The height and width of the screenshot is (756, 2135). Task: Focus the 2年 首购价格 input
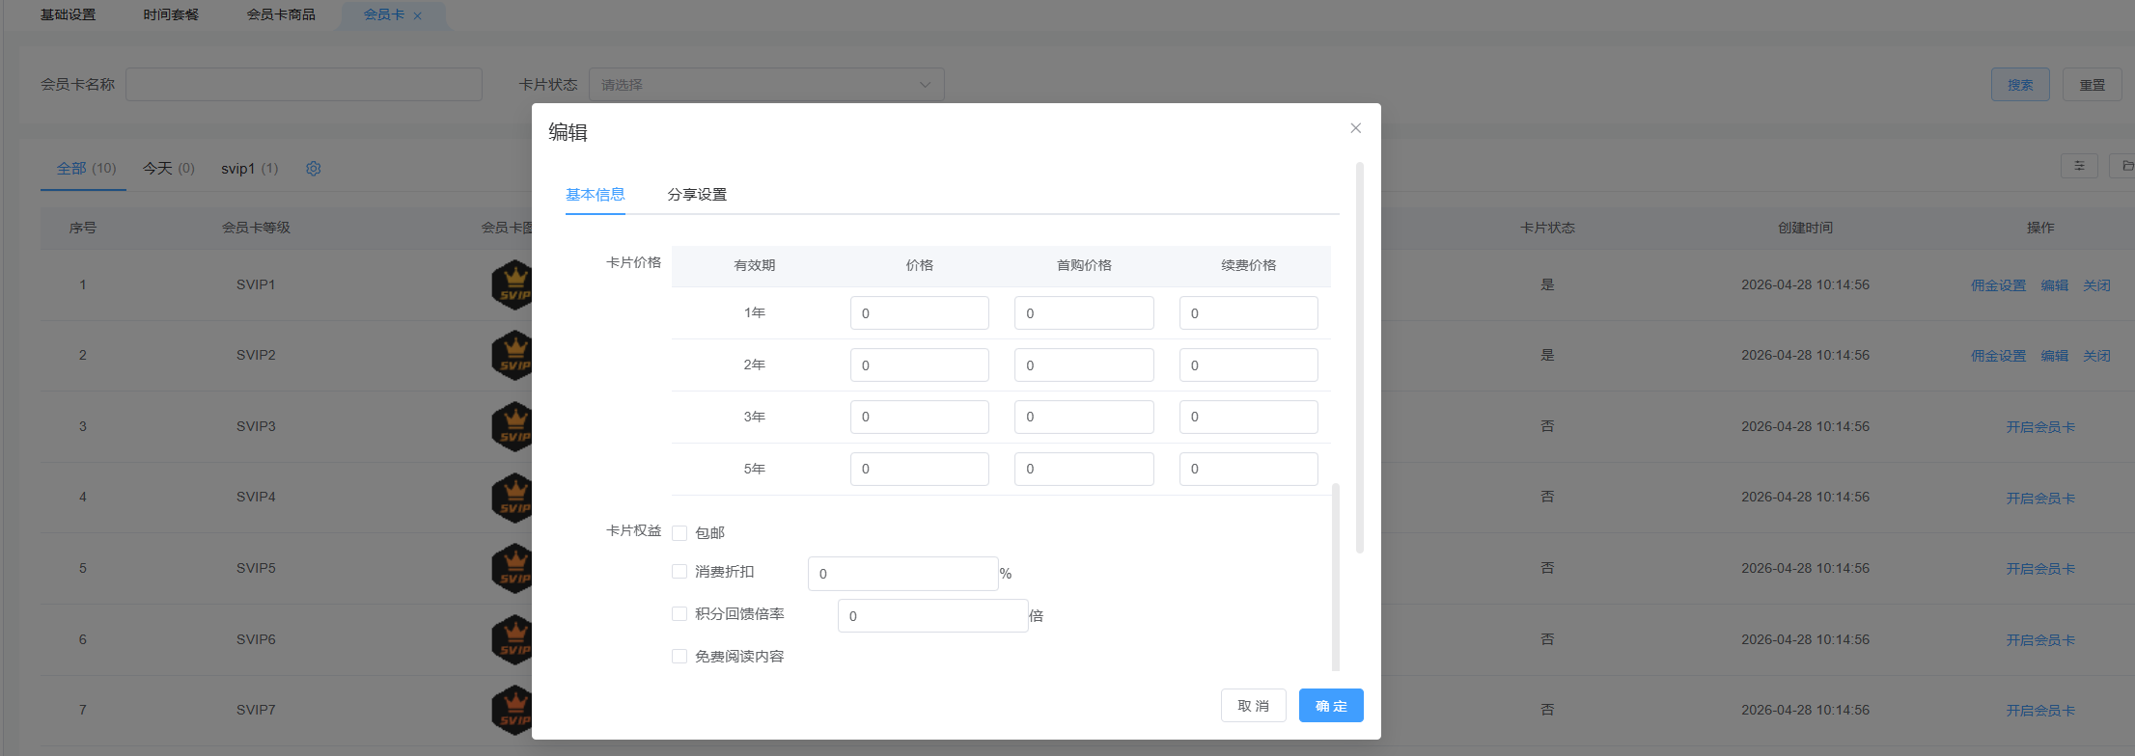(x=1084, y=365)
